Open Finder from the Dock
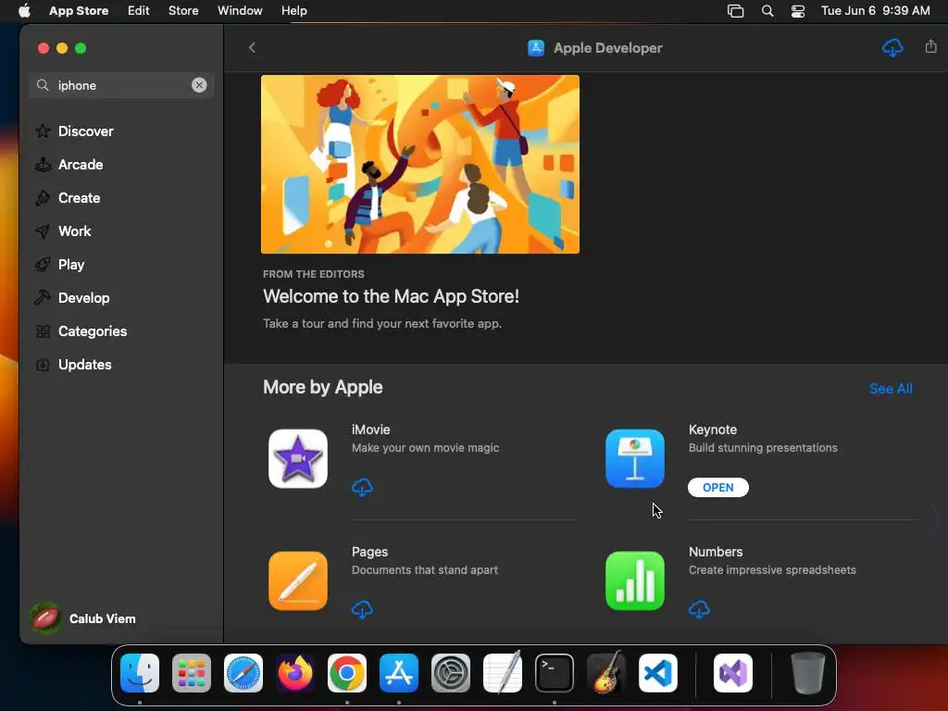 140,673
